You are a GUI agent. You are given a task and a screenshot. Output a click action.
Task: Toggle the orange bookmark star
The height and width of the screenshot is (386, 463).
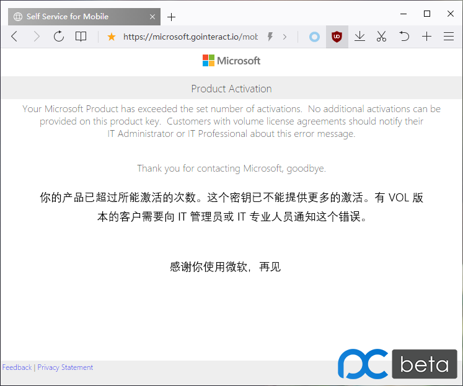(112, 37)
